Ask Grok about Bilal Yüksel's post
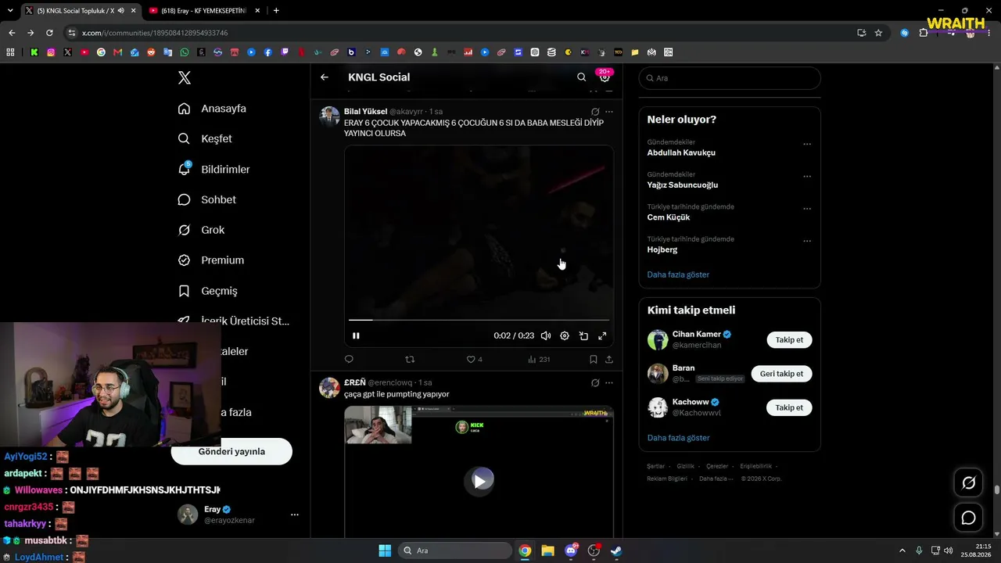The width and height of the screenshot is (1001, 563). coord(595,112)
